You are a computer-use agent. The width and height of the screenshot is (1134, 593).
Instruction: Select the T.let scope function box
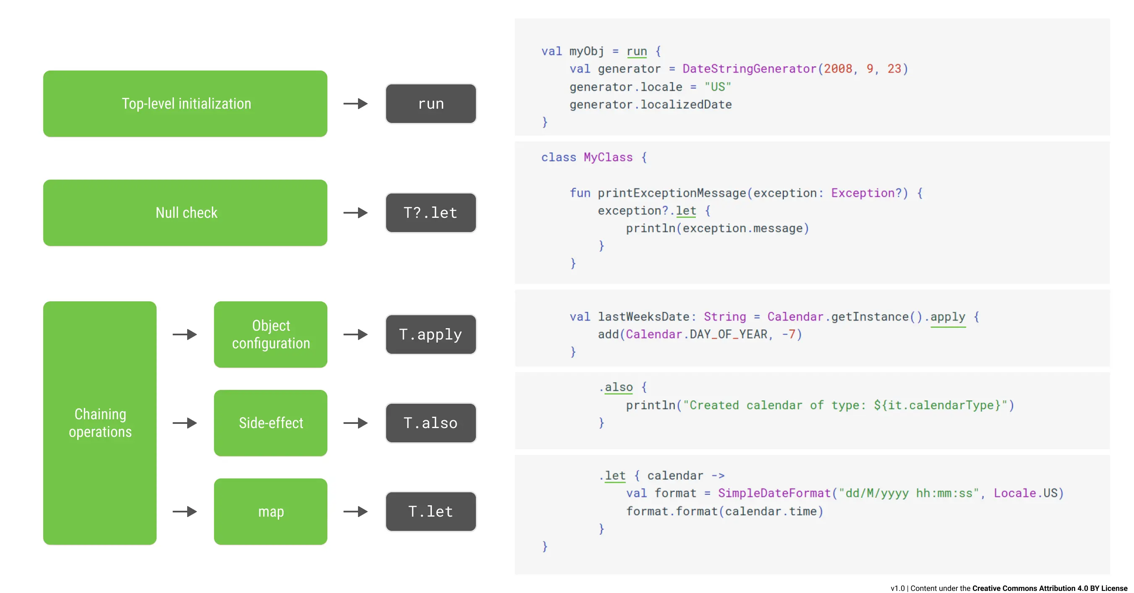(430, 512)
